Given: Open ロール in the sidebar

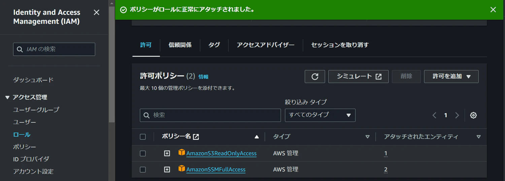Looking at the screenshot, I should click(x=22, y=135).
